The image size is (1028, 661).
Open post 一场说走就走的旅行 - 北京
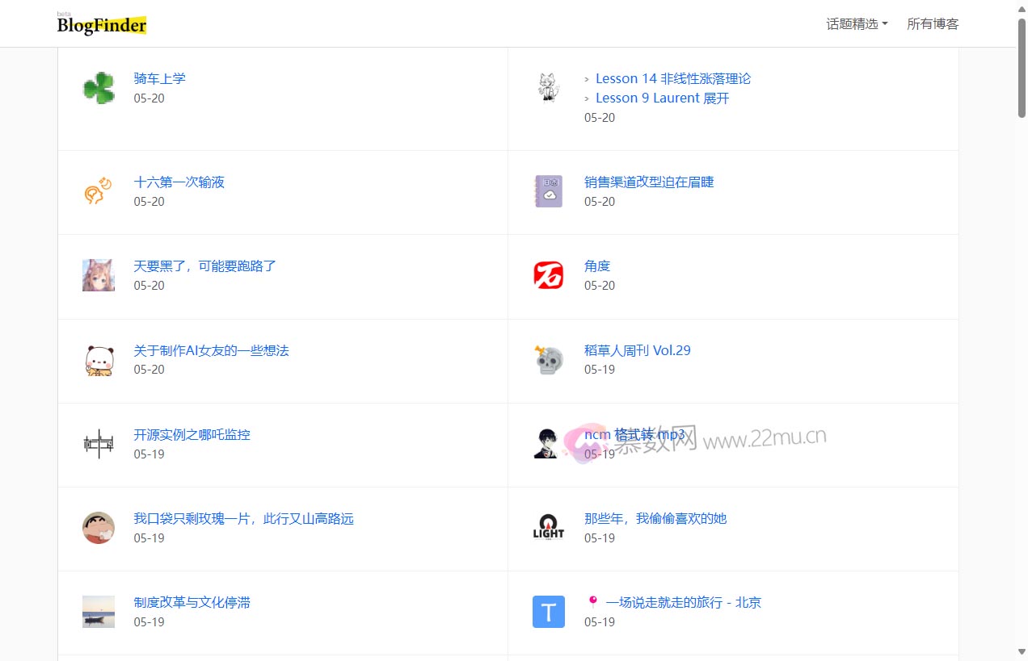(683, 602)
